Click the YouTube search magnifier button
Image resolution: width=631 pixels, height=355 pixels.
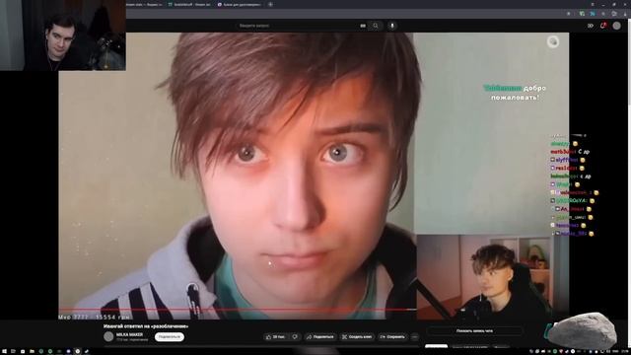[376, 26]
